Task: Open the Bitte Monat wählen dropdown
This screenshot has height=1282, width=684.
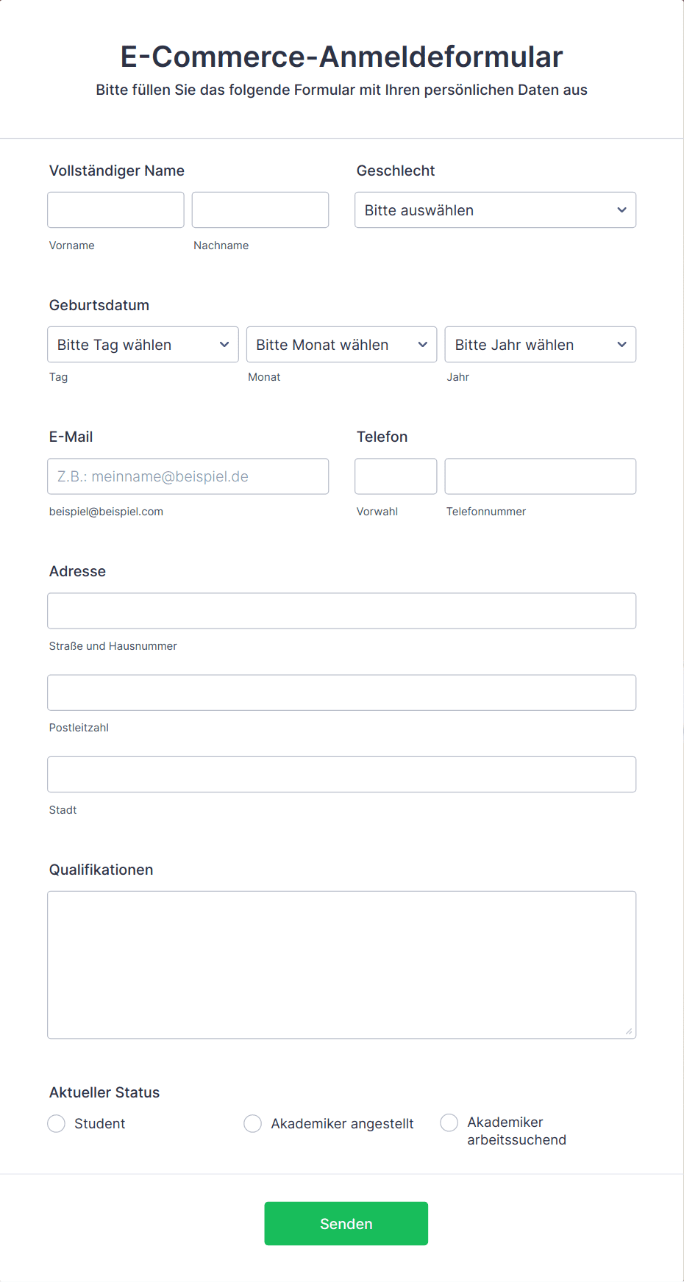Action: (341, 345)
